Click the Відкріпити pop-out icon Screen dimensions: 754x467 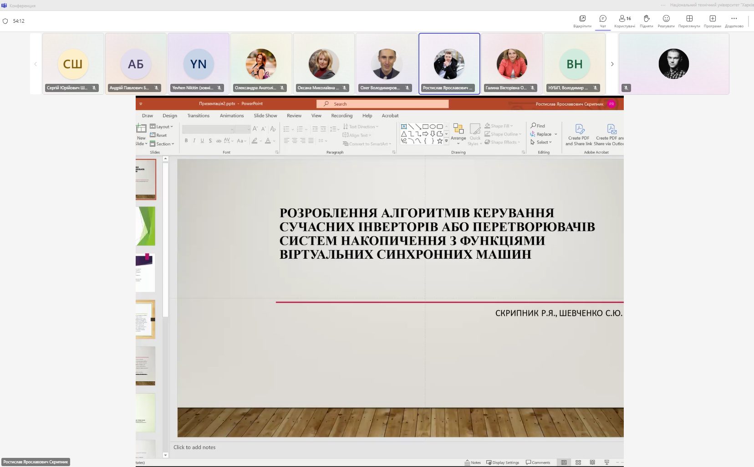pos(582,21)
